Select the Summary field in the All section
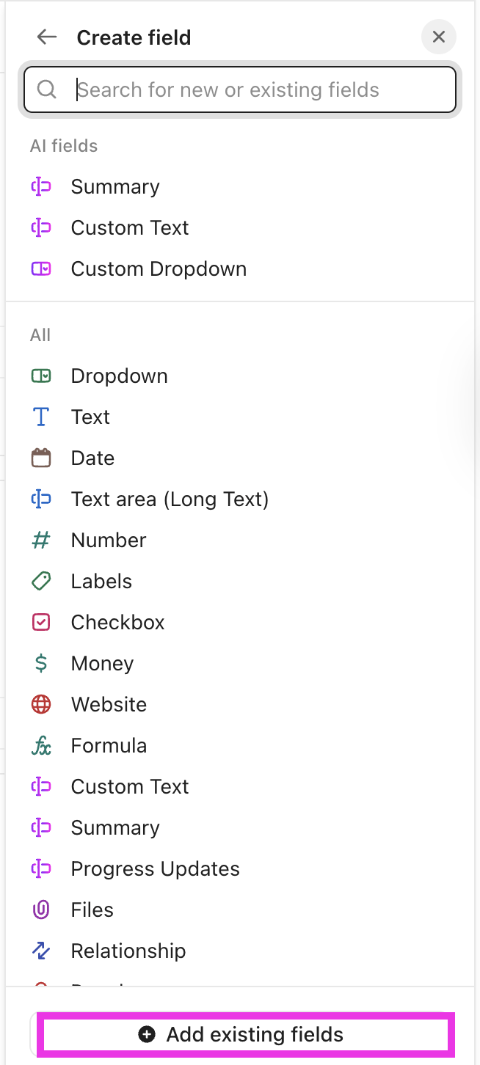 [114, 827]
